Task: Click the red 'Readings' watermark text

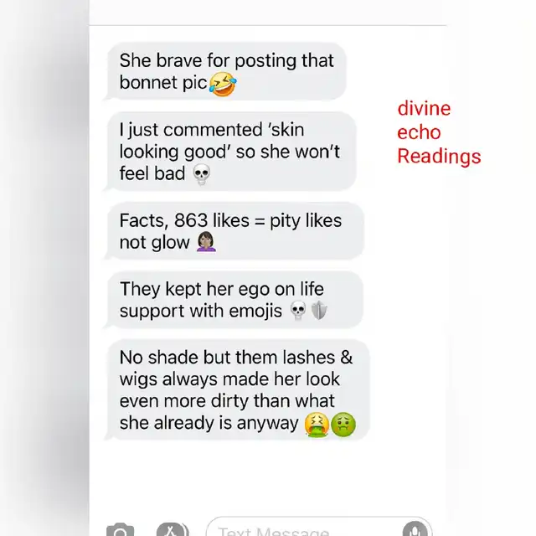Action: [x=439, y=157]
